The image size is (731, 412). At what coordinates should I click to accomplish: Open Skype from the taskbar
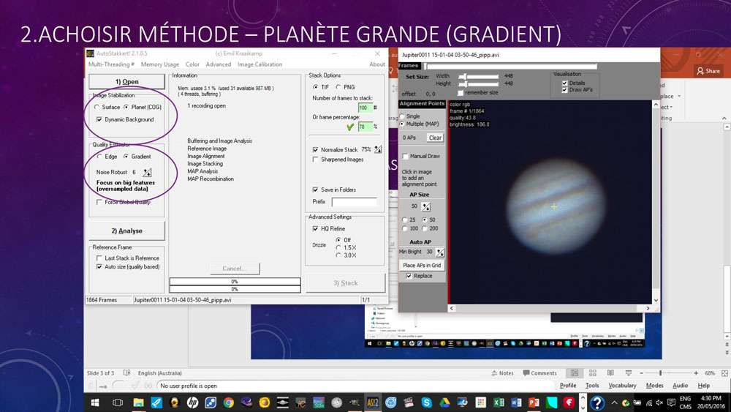[x=427, y=402]
